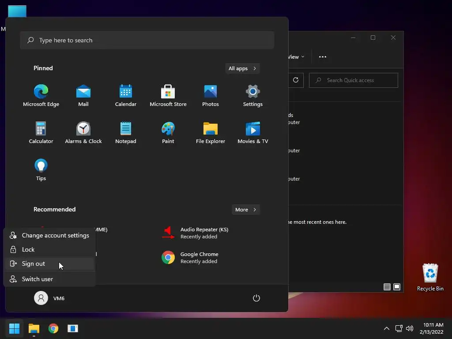Launch the Photos app

point(211,96)
